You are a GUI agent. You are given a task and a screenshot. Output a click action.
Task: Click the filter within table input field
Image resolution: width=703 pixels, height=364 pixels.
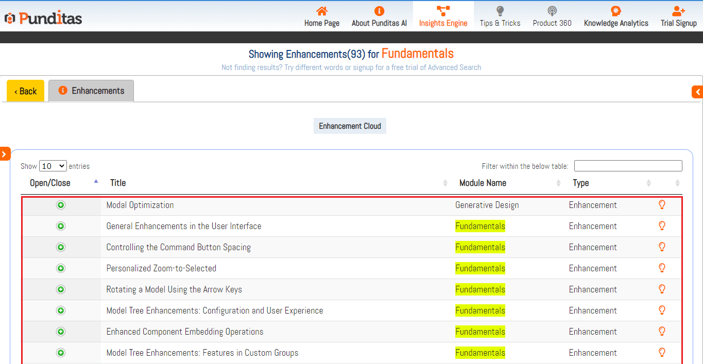628,166
